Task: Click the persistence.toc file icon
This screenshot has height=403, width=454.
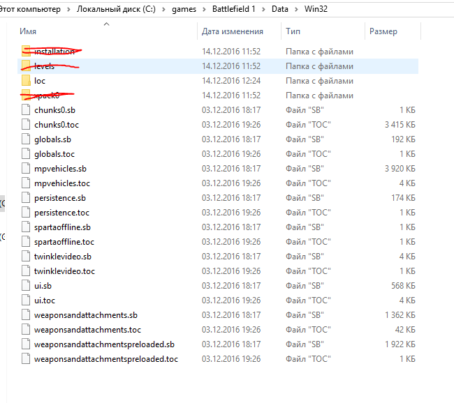Action: coord(26,212)
